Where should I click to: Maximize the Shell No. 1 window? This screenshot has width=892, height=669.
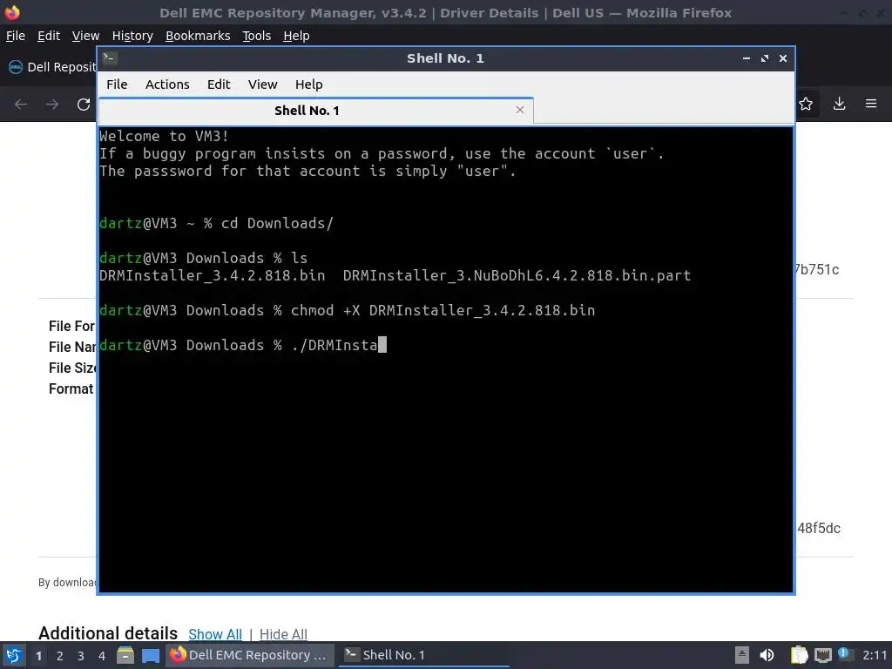point(765,58)
